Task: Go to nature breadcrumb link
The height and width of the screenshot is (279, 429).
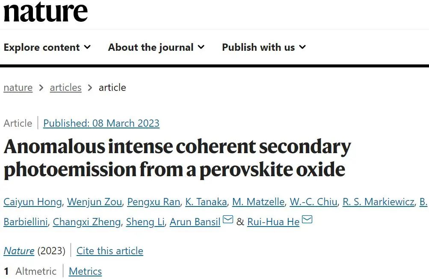Action: pyautogui.click(x=18, y=87)
